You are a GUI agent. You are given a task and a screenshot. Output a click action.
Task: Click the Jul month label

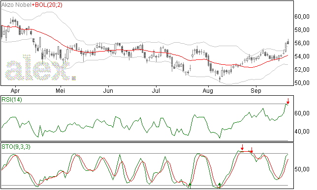pos(156,91)
